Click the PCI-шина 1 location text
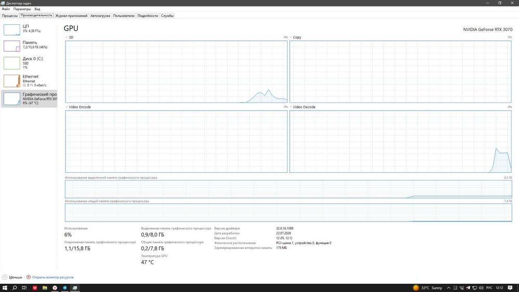 coord(304,243)
